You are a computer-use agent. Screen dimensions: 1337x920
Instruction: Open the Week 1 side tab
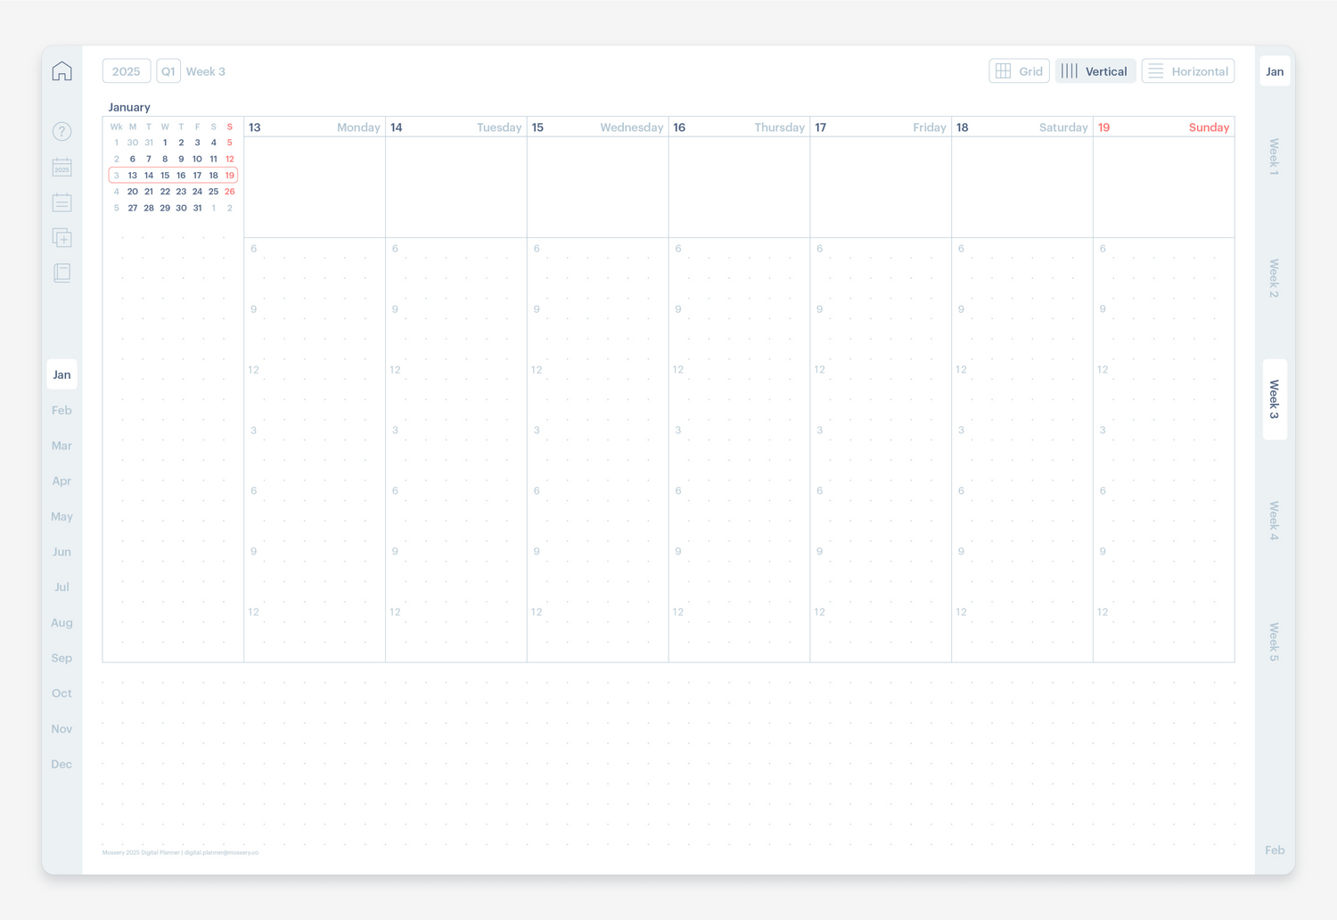[x=1275, y=157]
